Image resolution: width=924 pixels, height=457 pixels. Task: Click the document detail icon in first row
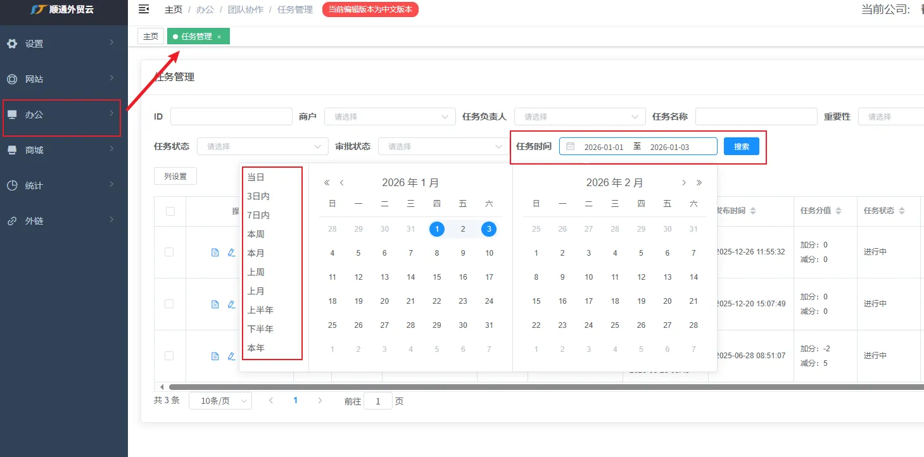[x=215, y=253]
